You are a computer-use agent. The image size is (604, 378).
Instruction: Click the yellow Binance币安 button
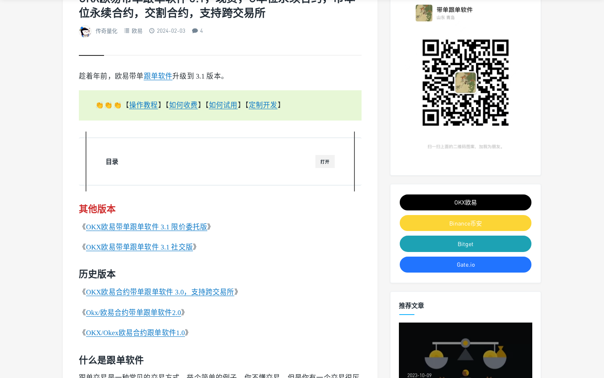pos(466,223)
